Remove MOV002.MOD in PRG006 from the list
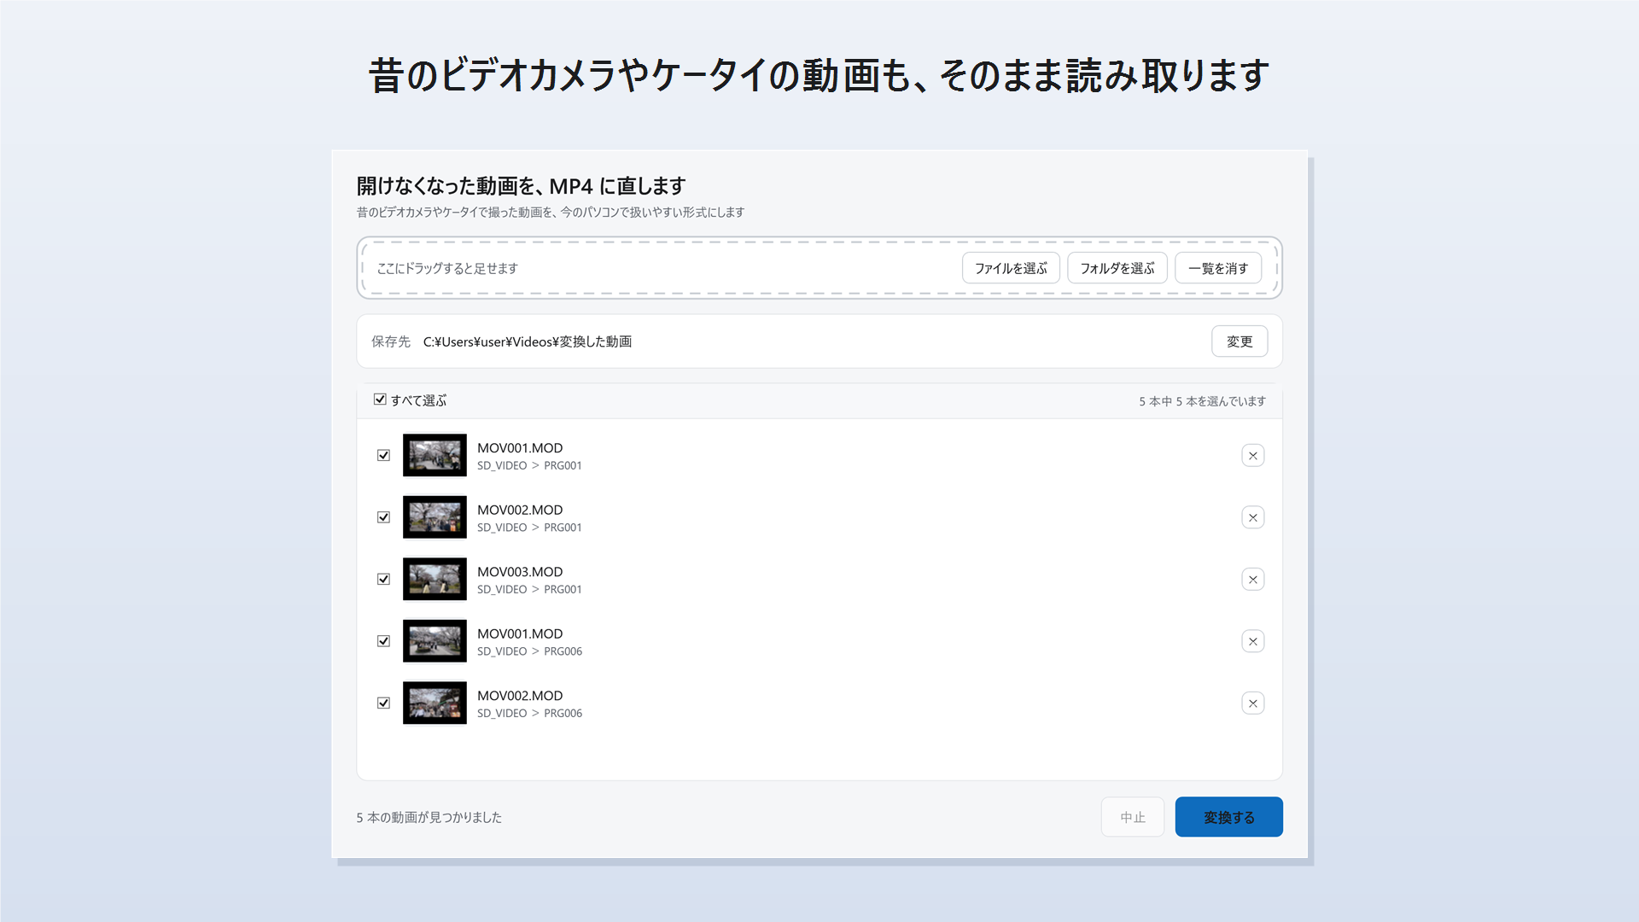This screenshot has height=922, width=1639. pyautogui.click(x=1252, y=703)
